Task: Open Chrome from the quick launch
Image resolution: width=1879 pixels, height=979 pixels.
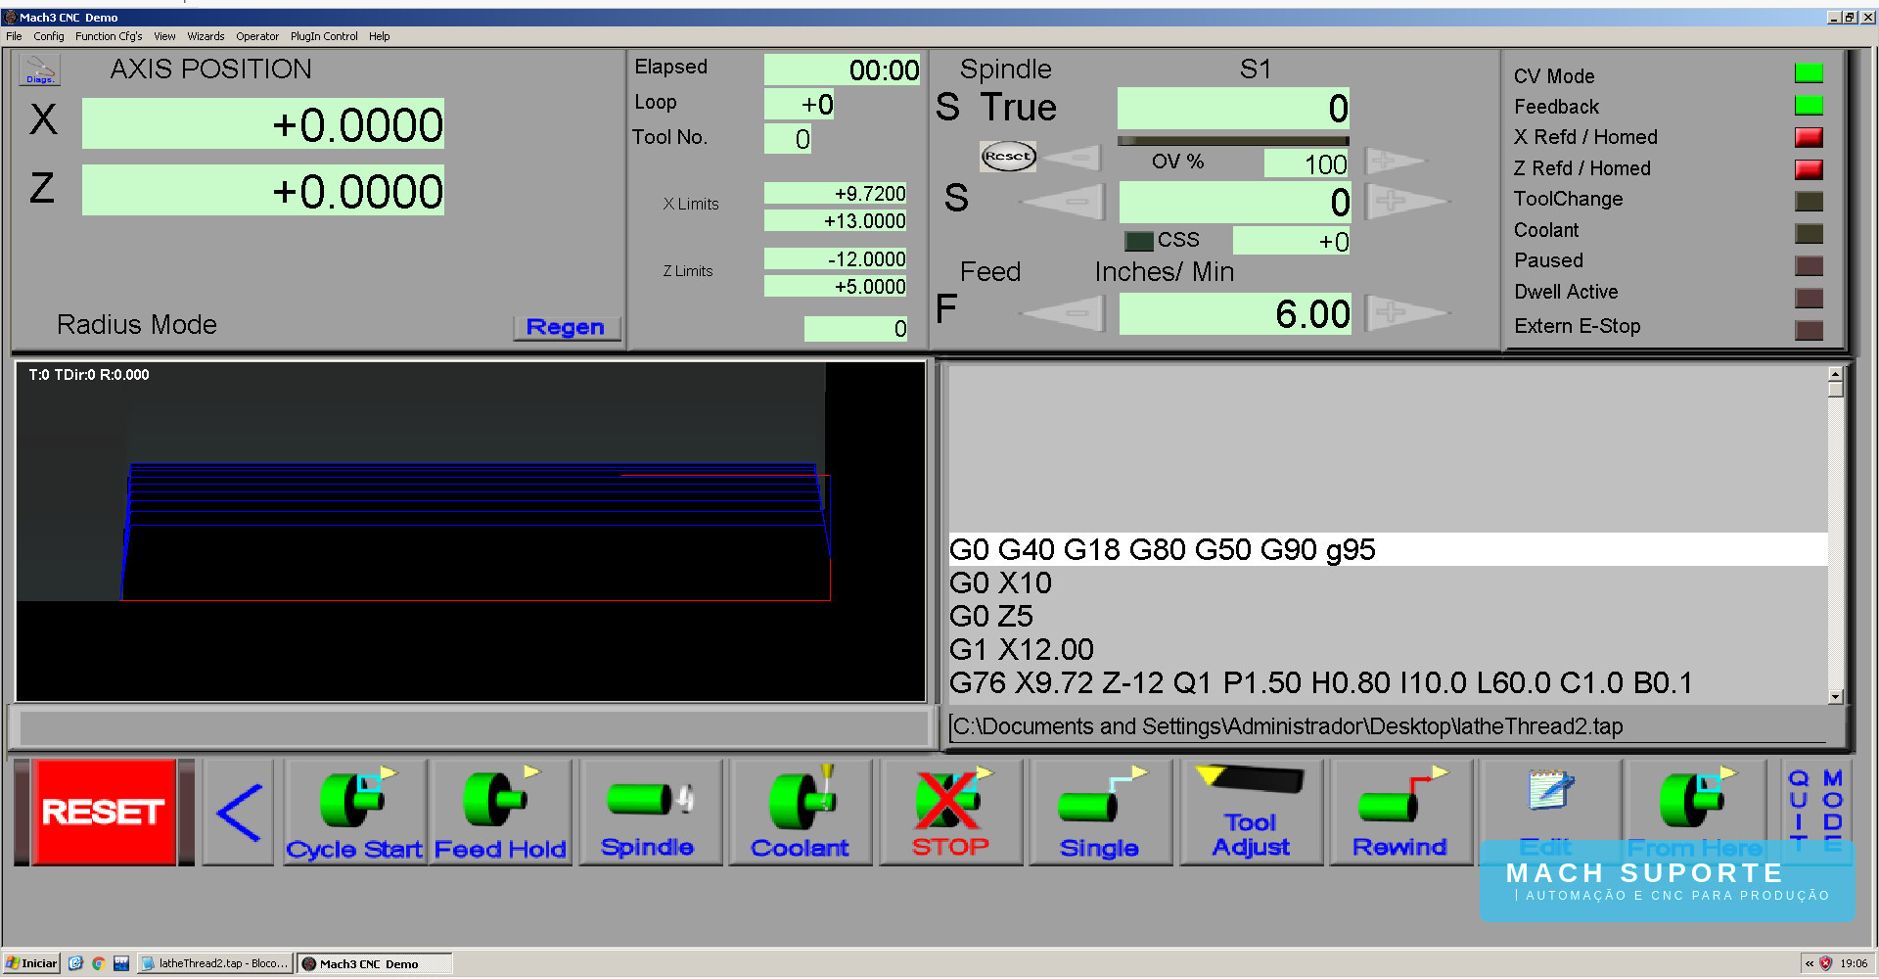Action: pos(98,963)
